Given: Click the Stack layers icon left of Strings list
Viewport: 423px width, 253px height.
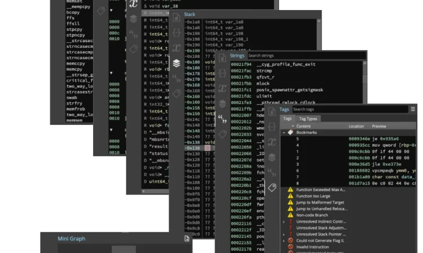Looking at the screenshot, I should click(223, 103).
